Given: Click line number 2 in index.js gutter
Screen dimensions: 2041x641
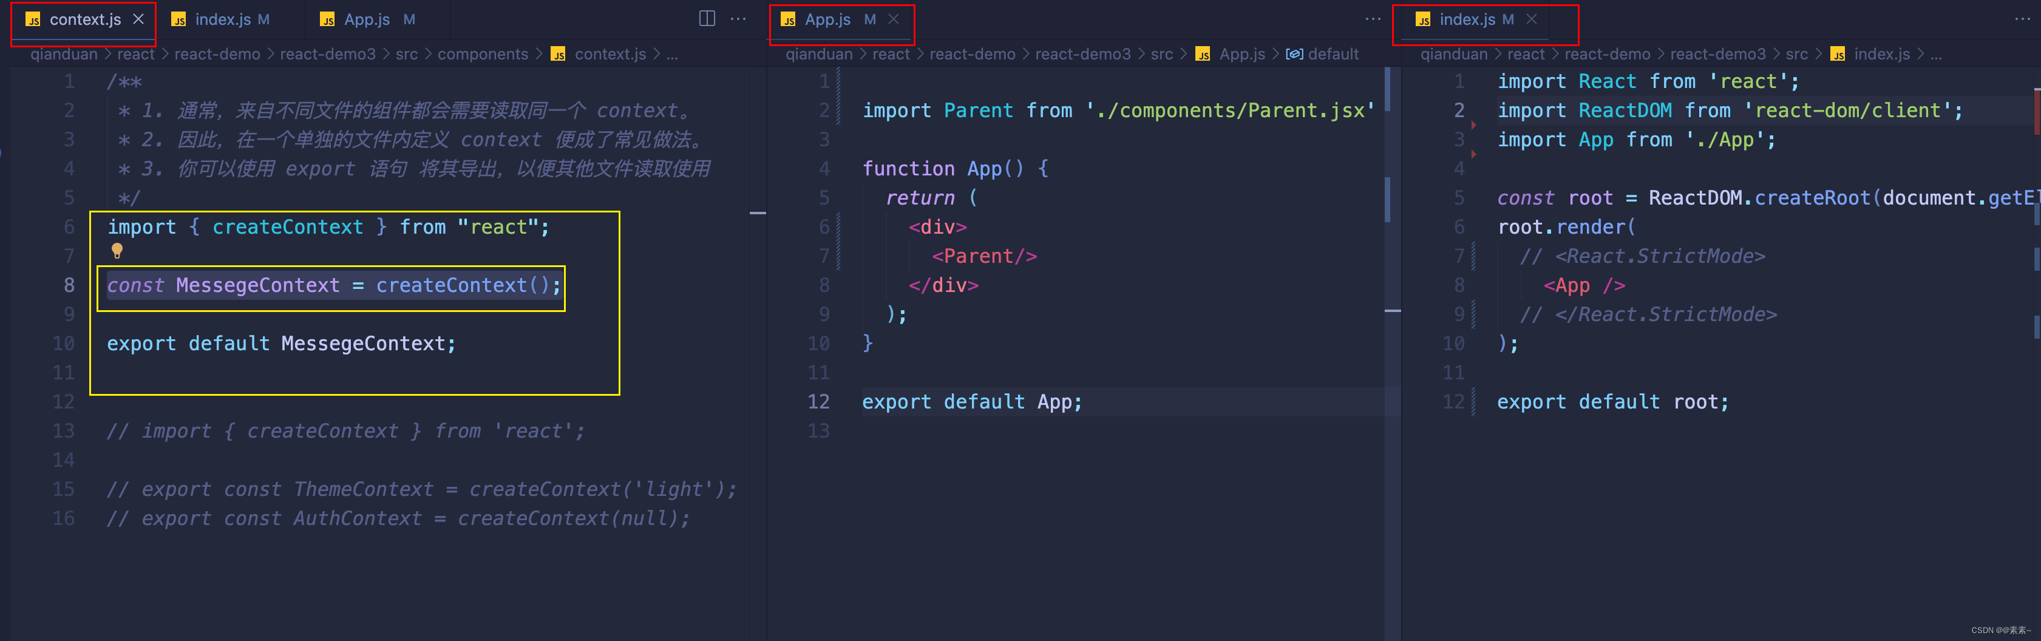Looking at the screenshot, I should [x=1459, y=111].
